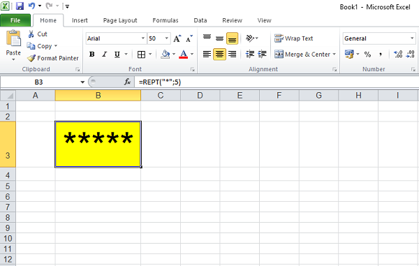Click the Undo arrow icon

pyautogui.click(x=32, y=6)
